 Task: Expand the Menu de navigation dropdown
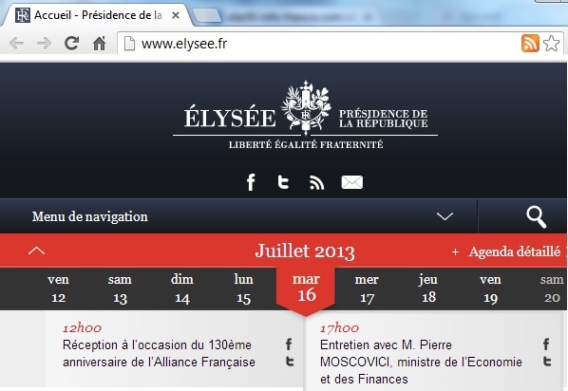pyautogui.click(x=238, y=216)
